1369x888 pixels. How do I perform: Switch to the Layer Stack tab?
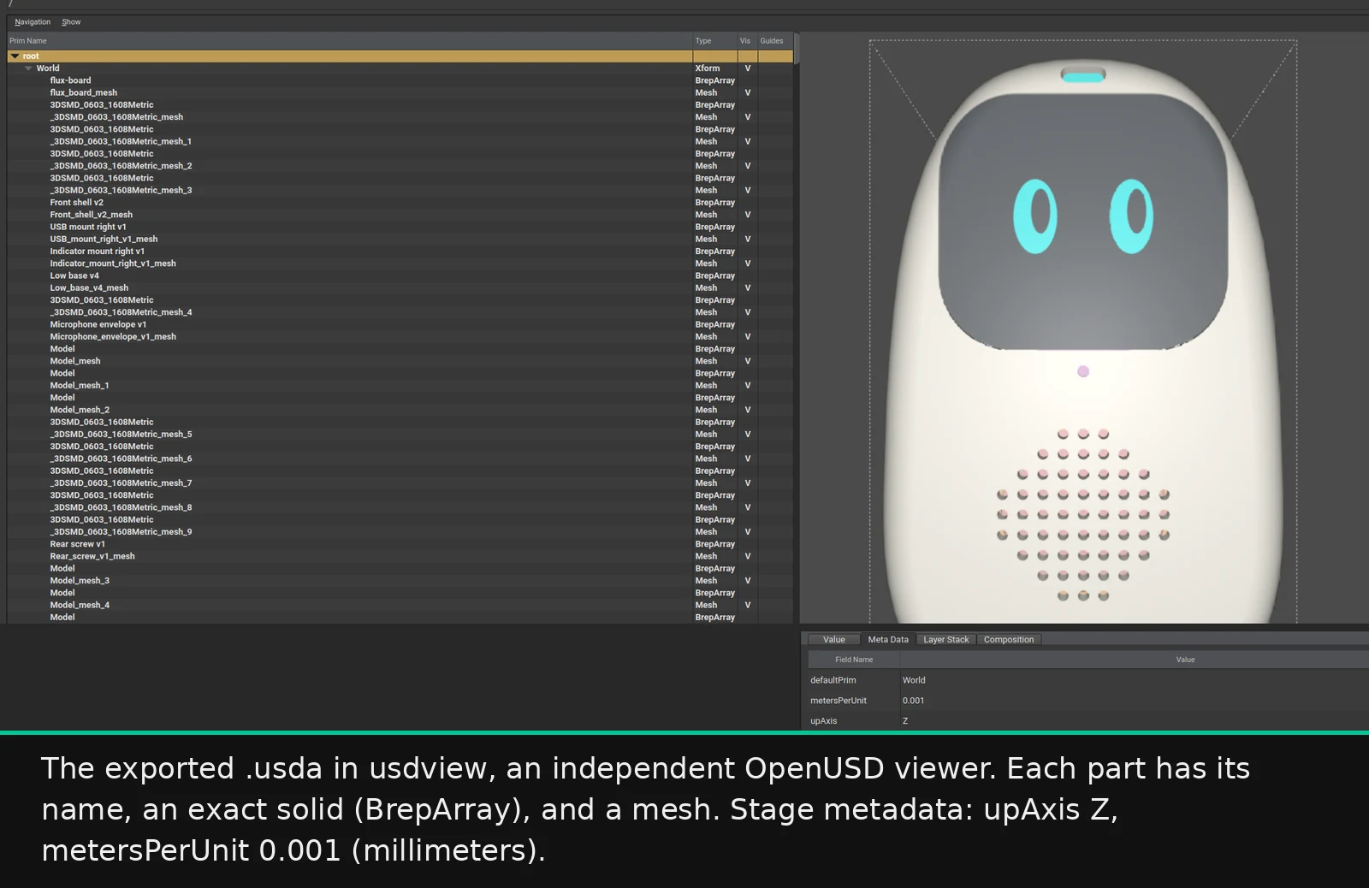point(946,640)
